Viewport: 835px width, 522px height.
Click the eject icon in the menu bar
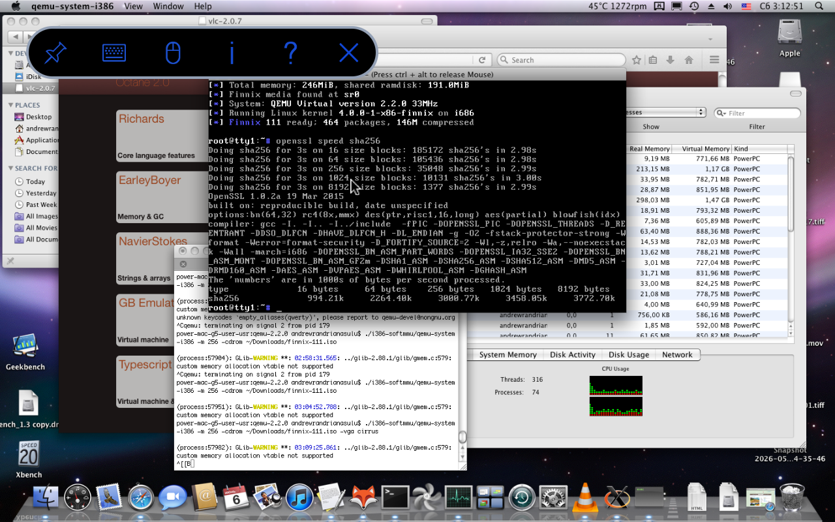coord(711,6)
